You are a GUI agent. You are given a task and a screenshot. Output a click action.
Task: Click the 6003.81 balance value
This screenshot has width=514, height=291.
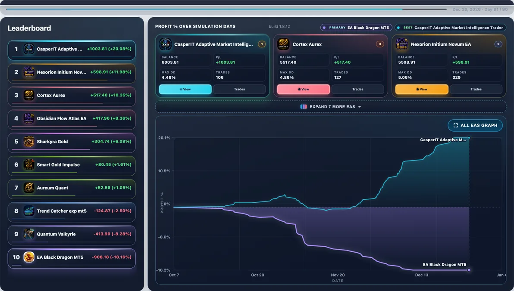pyautogui.click(x=170, y=62)
